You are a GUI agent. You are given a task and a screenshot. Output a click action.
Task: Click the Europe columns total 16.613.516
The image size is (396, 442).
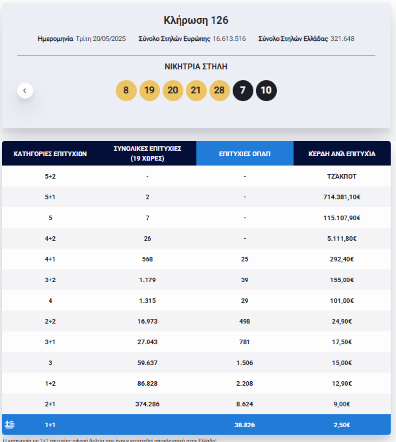click(x=229, y=39)
